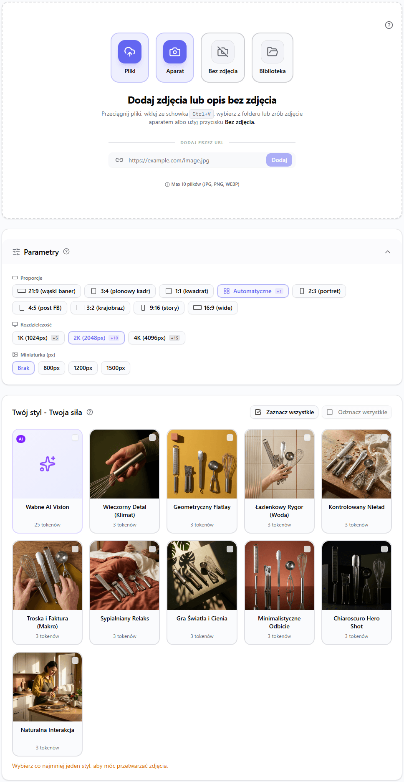Click the Dodaj button next to URL field
Screen dimensions: 404x782
click(279, 160)
